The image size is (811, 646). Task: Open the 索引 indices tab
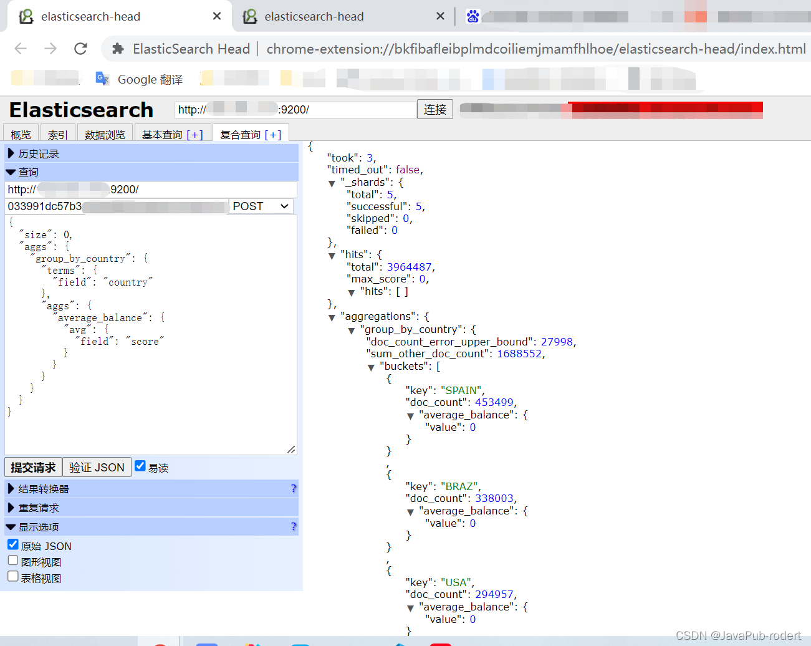click(57, 134)
